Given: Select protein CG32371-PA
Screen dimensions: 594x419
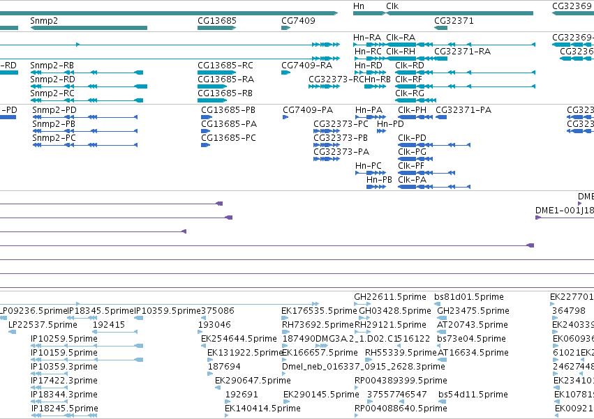Looking at the screenshot, I should pos(463,109).
